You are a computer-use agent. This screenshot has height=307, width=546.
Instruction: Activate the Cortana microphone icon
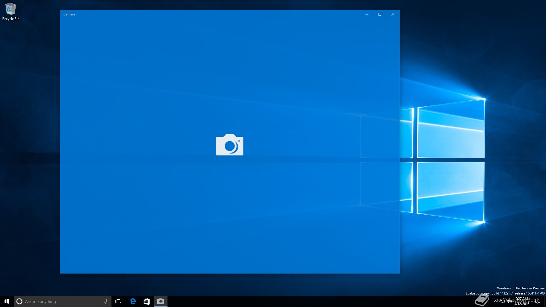tap(106, 301)
